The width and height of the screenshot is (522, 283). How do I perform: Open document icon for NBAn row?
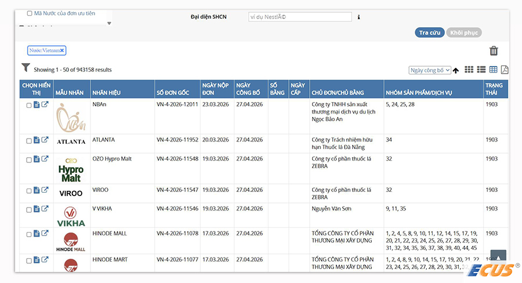click(37, 105)
